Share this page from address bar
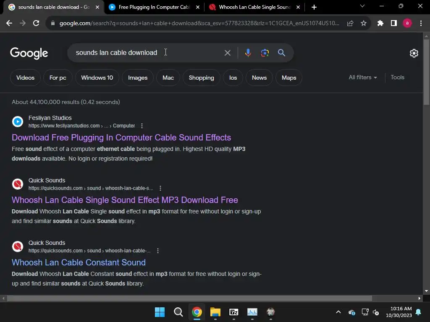The image size is (430, 322). (x=350, y=23)
